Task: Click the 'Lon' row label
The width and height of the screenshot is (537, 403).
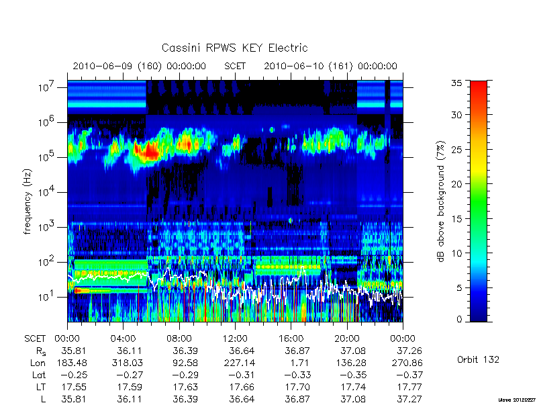Action: [x=38, y=363]
